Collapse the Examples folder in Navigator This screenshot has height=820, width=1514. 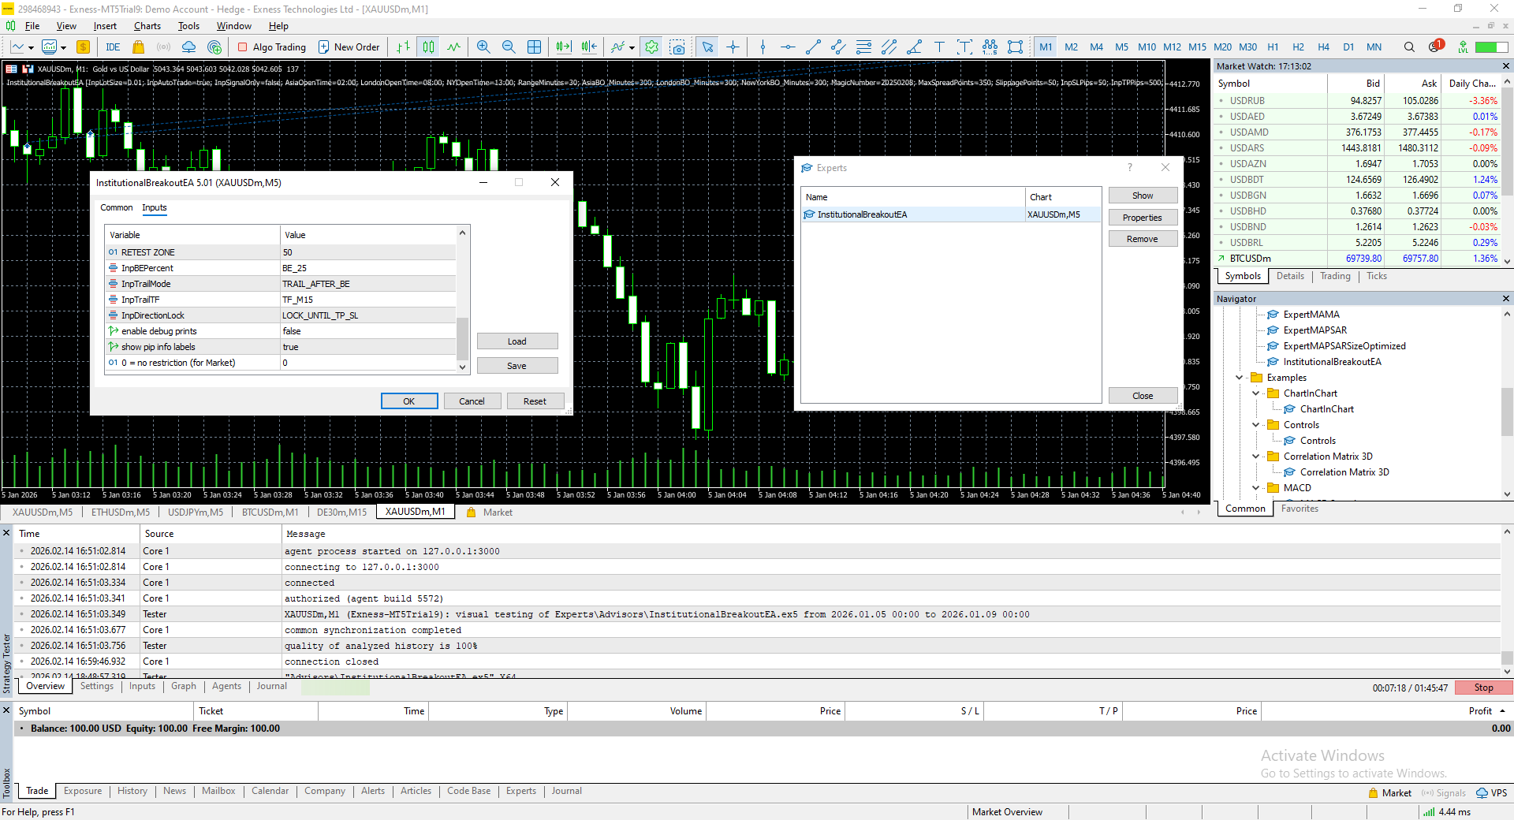1240,378
